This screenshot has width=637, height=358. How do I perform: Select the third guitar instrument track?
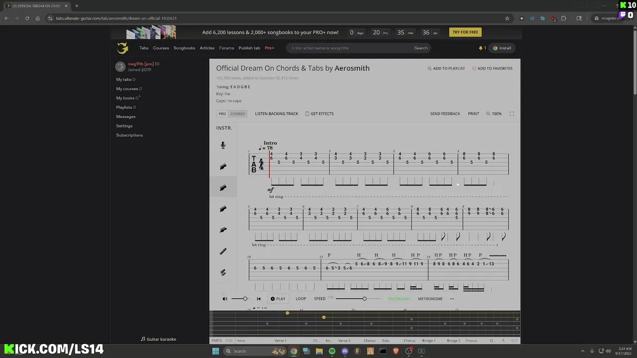223,209
